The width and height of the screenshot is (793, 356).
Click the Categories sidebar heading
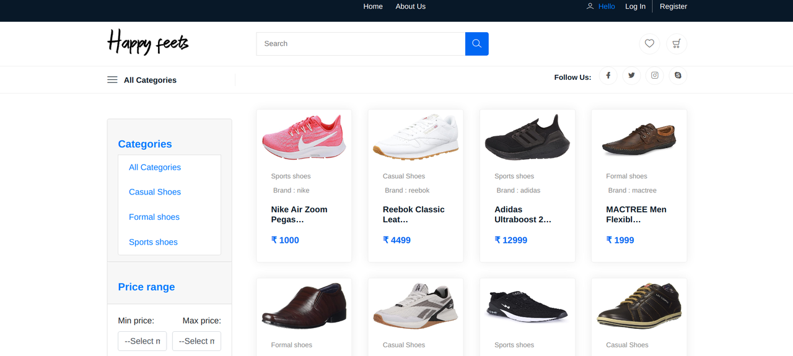point(145,144)
